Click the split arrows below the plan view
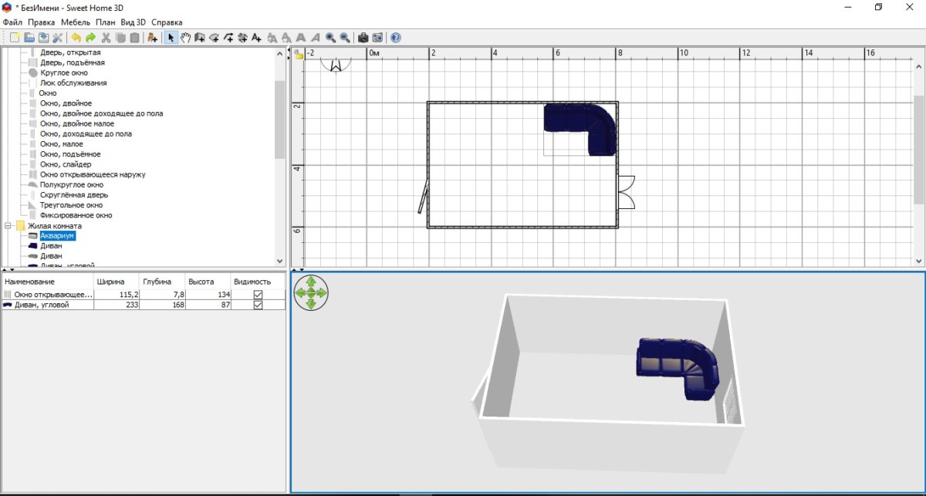Image resolution: width=926 pixels, height=496 pixels. click(x=299, y=269)
